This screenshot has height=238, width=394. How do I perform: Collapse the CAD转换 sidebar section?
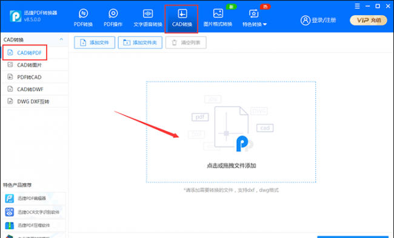coord(61,39)
